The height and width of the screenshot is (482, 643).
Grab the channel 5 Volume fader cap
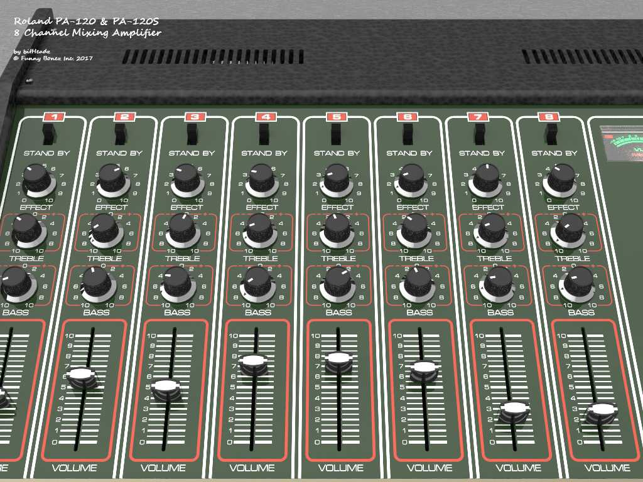coord(338,362)
